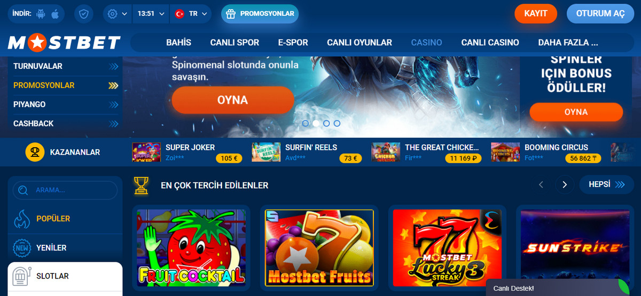Image resolution: width=641 pixels, height=296 pixels.
Task: Open the E-Spor menu item
Action: (x=293, y=42)
